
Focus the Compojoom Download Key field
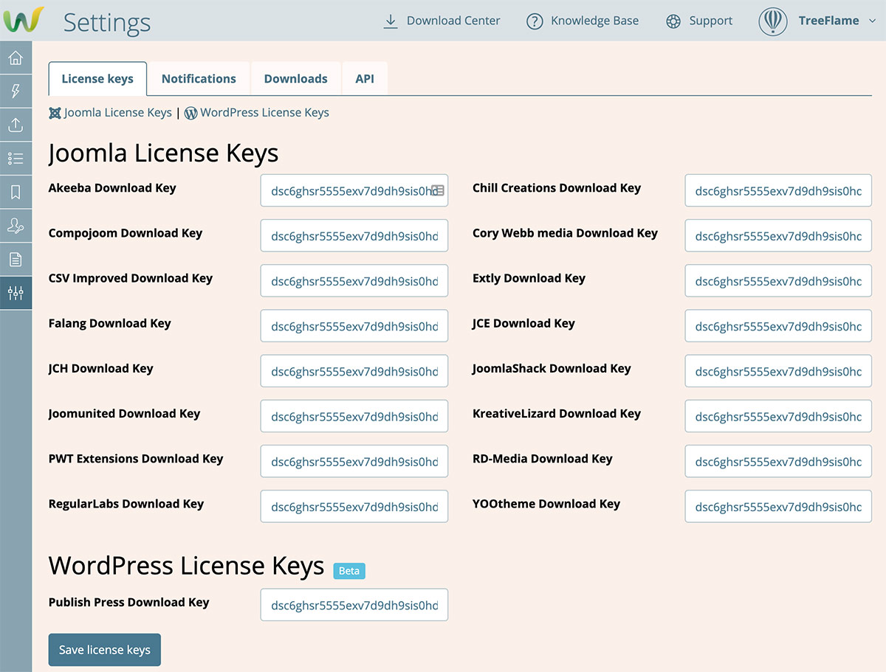(354, 236)
